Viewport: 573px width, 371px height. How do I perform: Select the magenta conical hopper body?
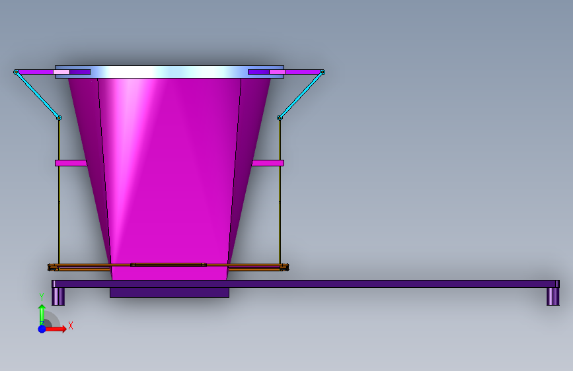click(x=169, y=179)
